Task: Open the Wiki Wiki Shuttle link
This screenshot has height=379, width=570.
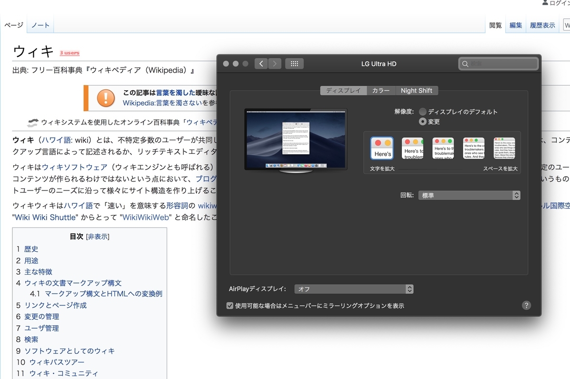Action: [x=46, y=218]
